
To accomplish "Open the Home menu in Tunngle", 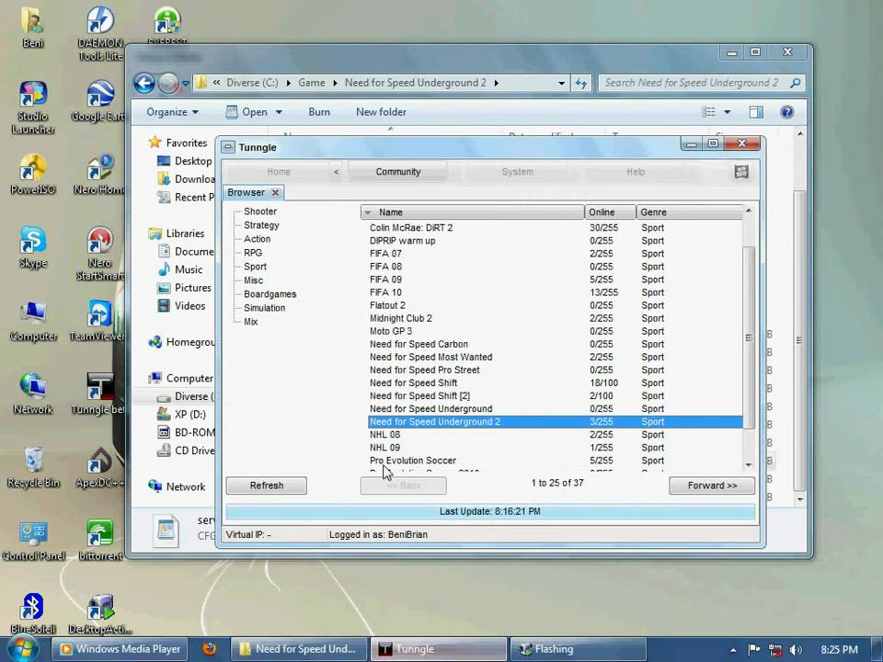I will (x=279, y=172).
